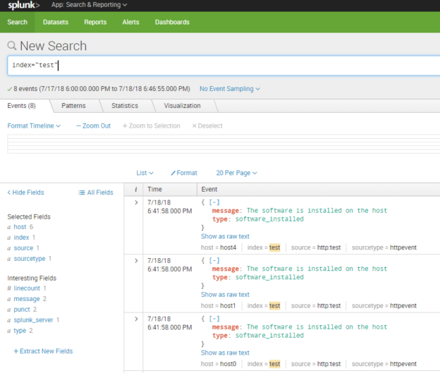Click the search magnifier icon
440x373 pixels.
point(12,46)
